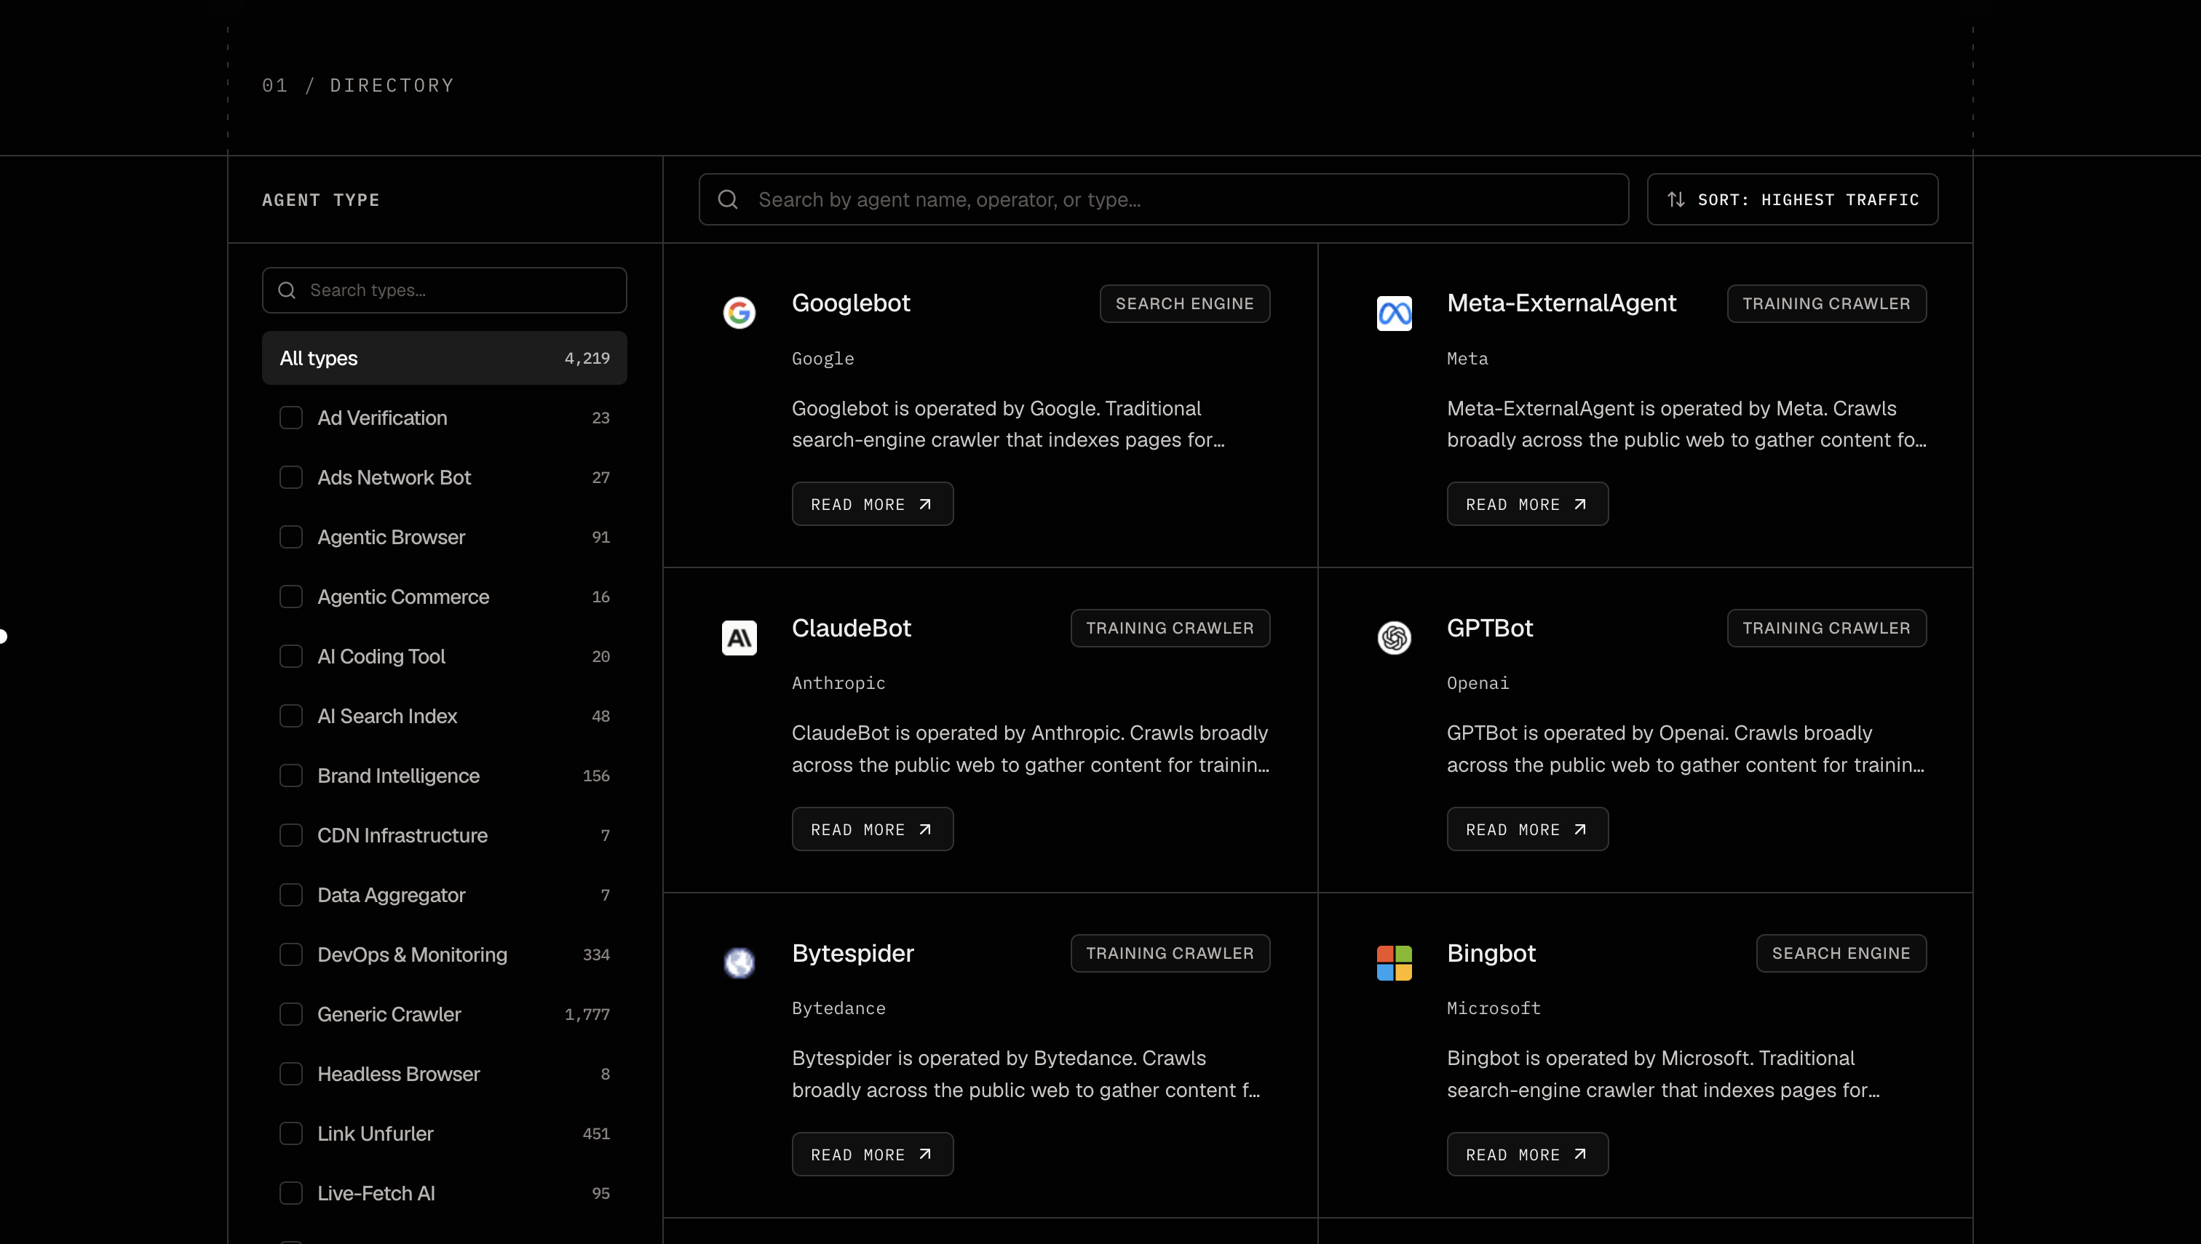Click the Bytespider globe icon
Screen dimensions: 2201x1244
(739, 963)
